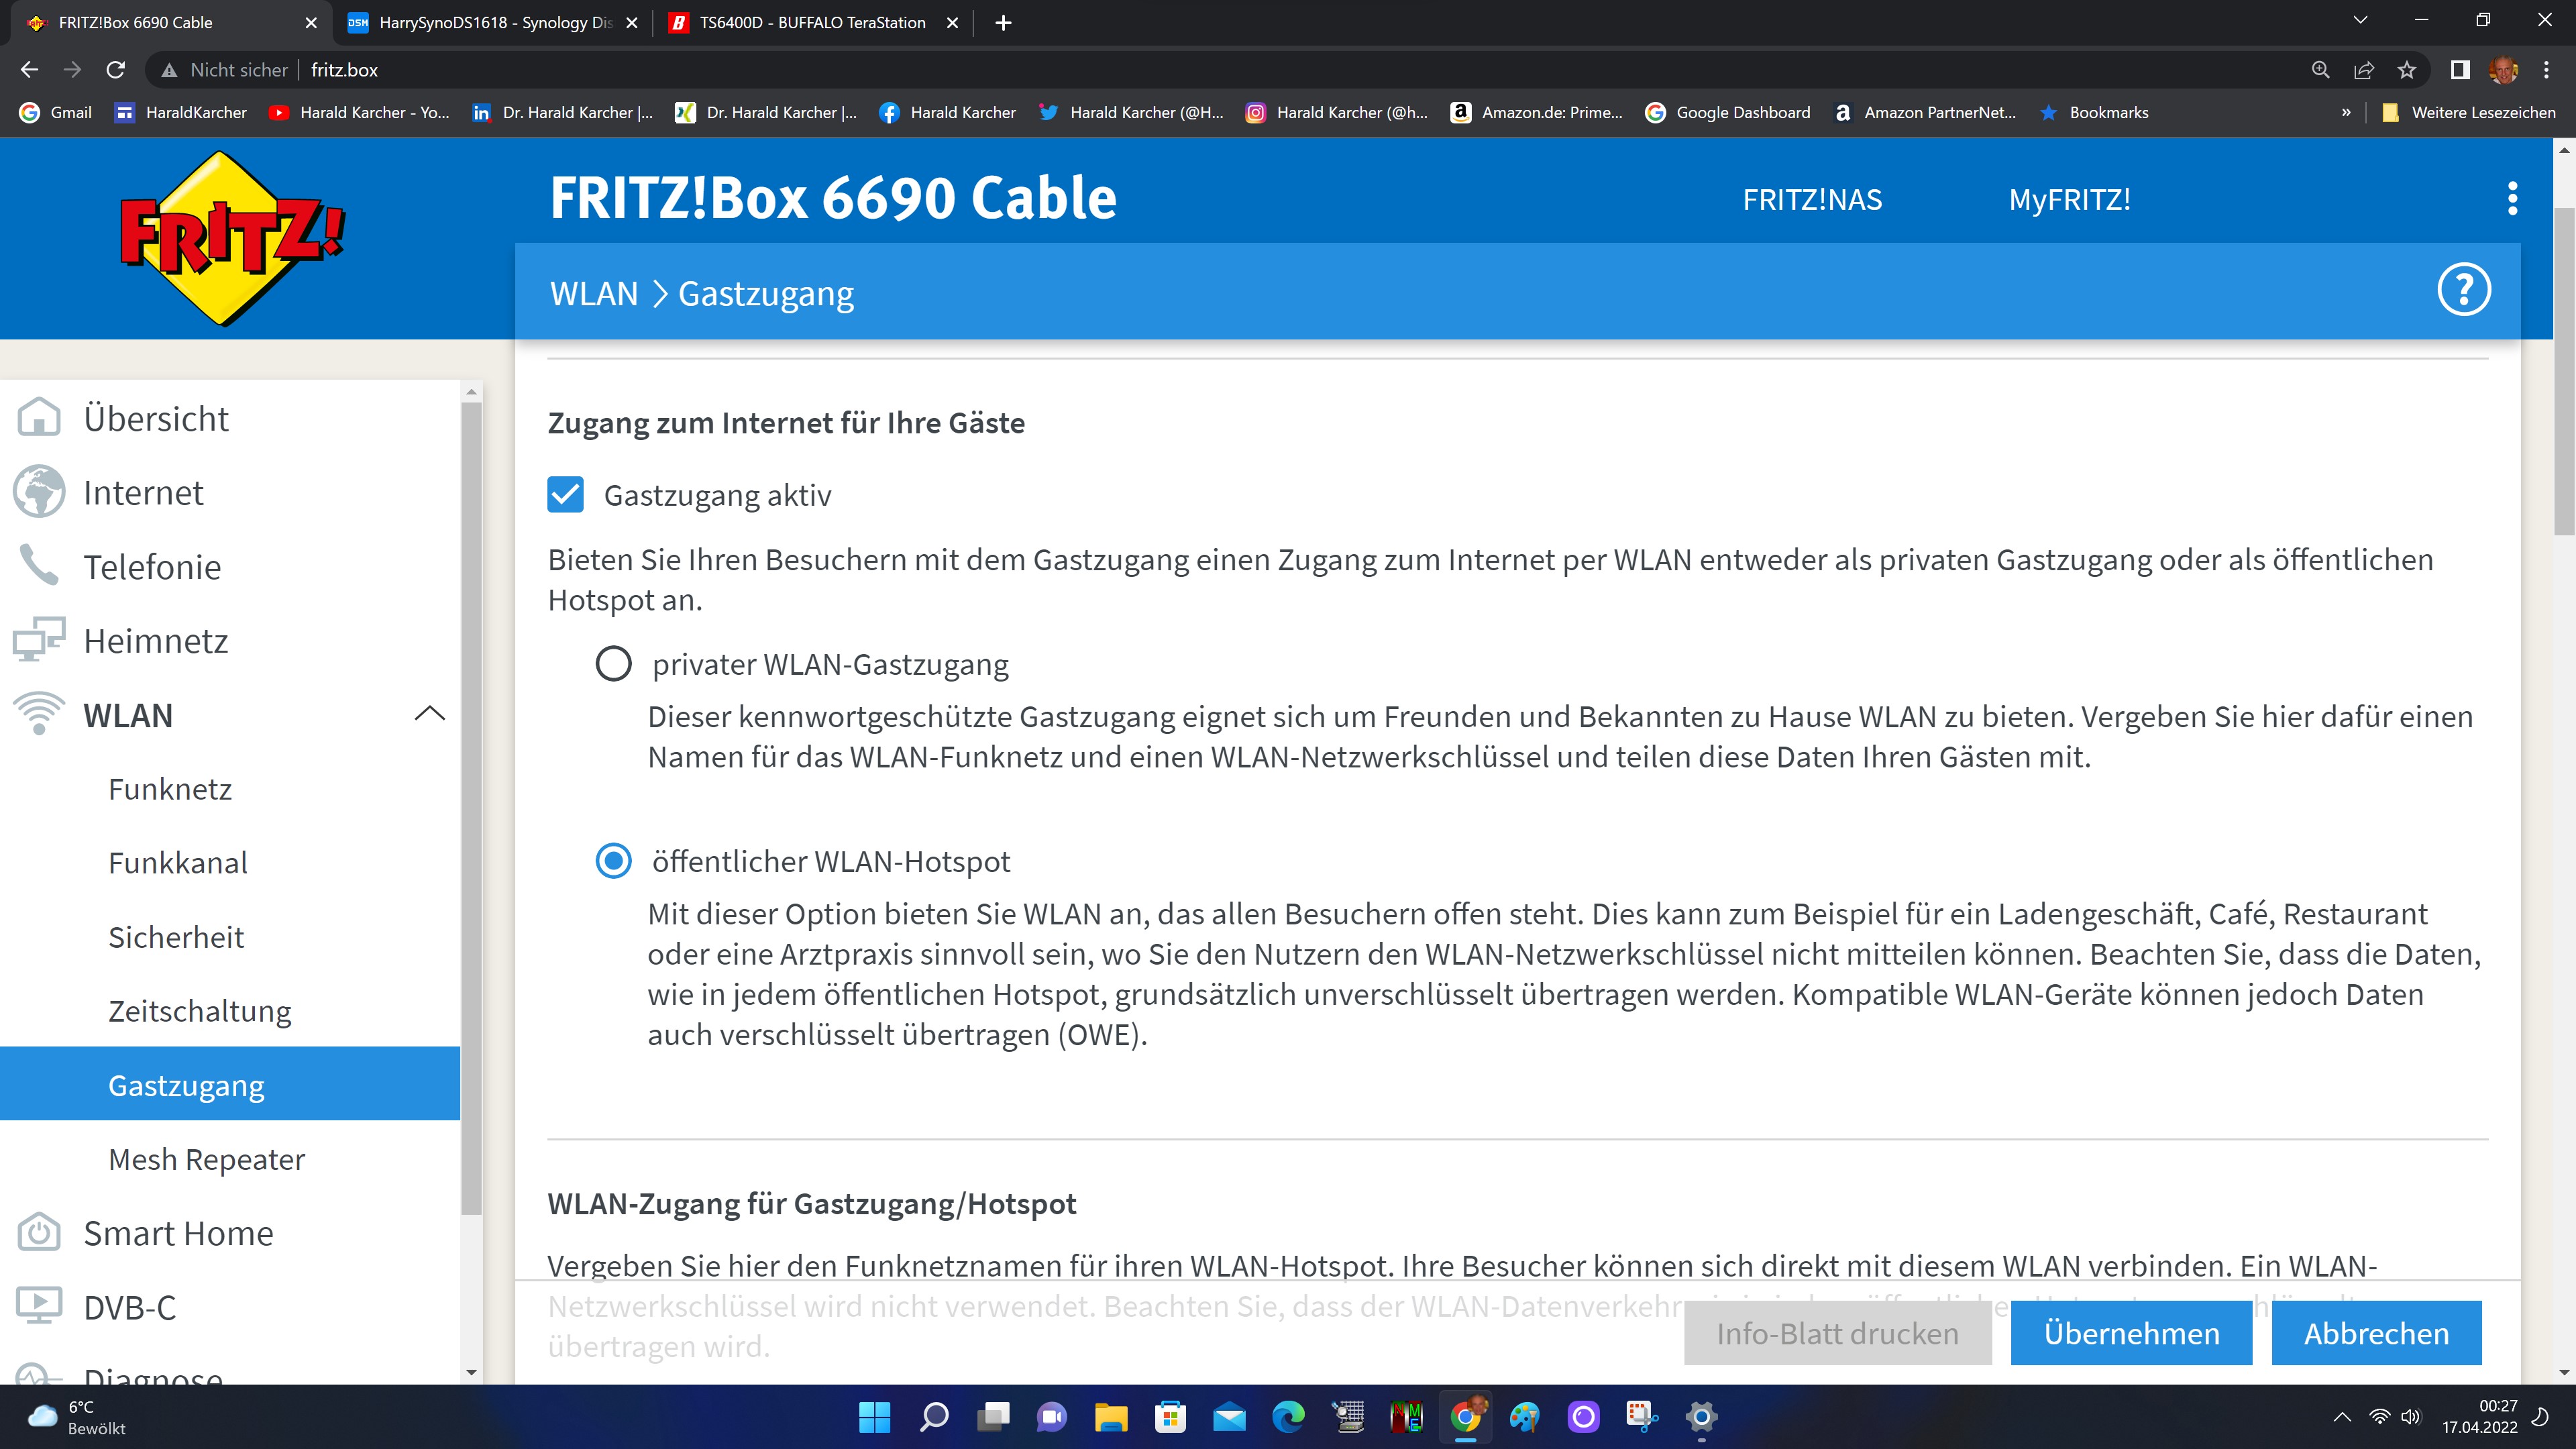Collapse the WLAN menu chevron

pos(429,714)
